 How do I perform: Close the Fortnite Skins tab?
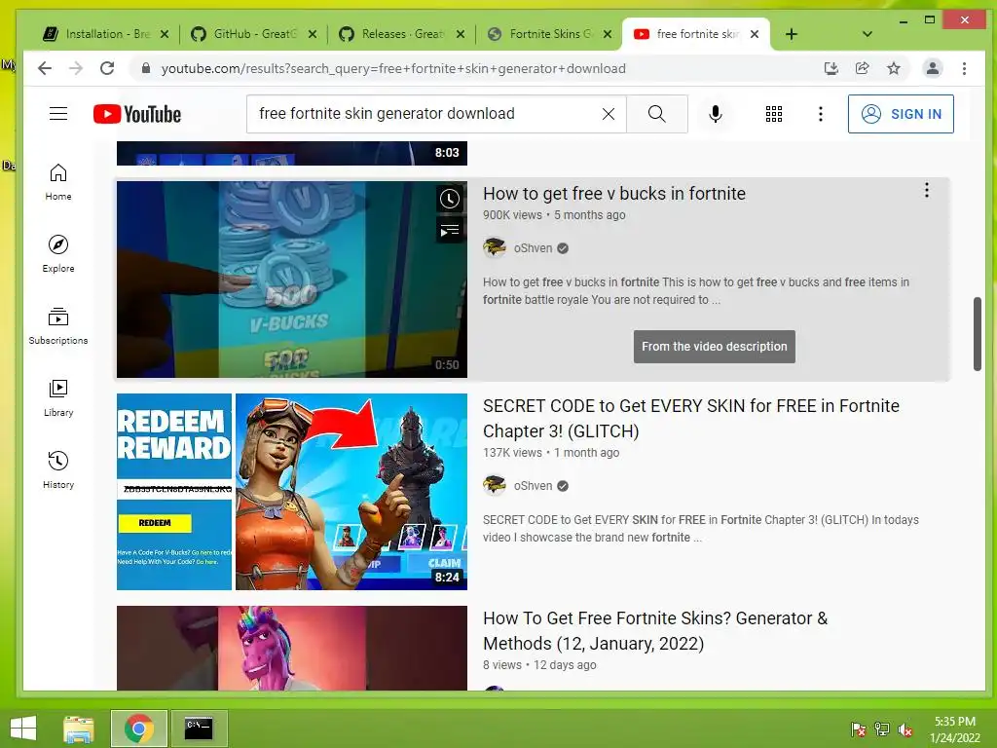pyautogui.click(x=608, y=34)
